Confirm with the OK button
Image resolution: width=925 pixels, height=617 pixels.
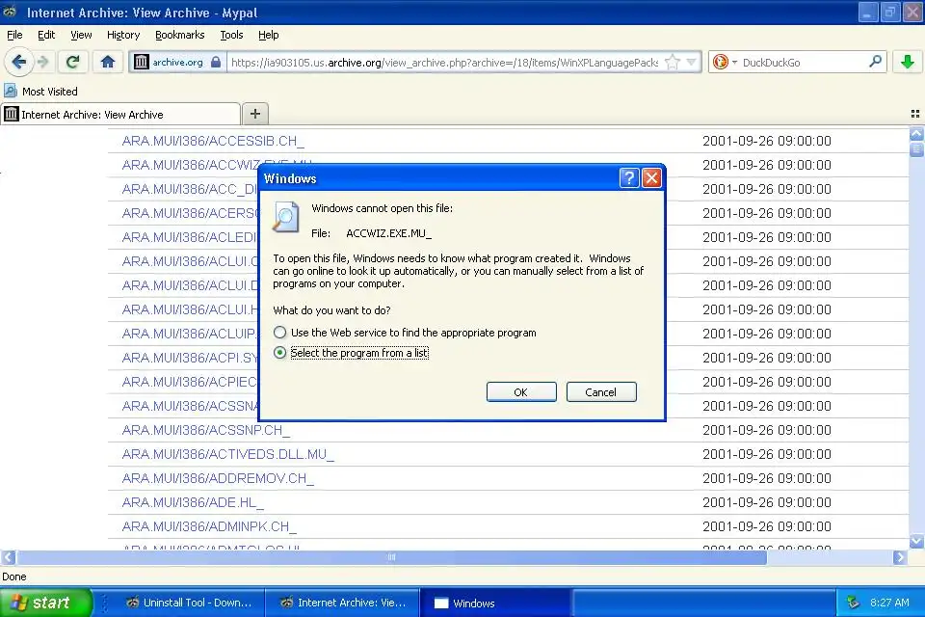(521, 392)
